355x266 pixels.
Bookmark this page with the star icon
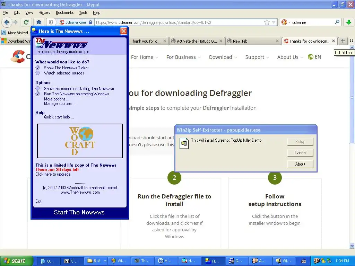(x=267, y=22)
